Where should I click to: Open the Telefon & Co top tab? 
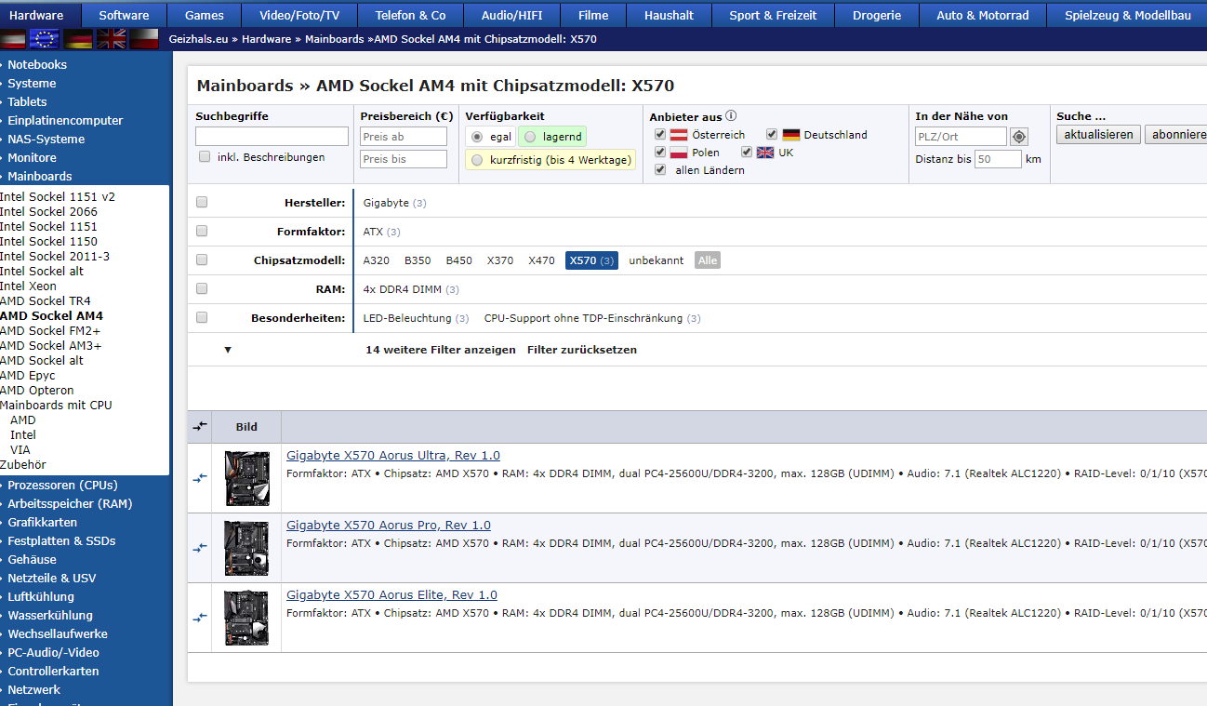411,15
